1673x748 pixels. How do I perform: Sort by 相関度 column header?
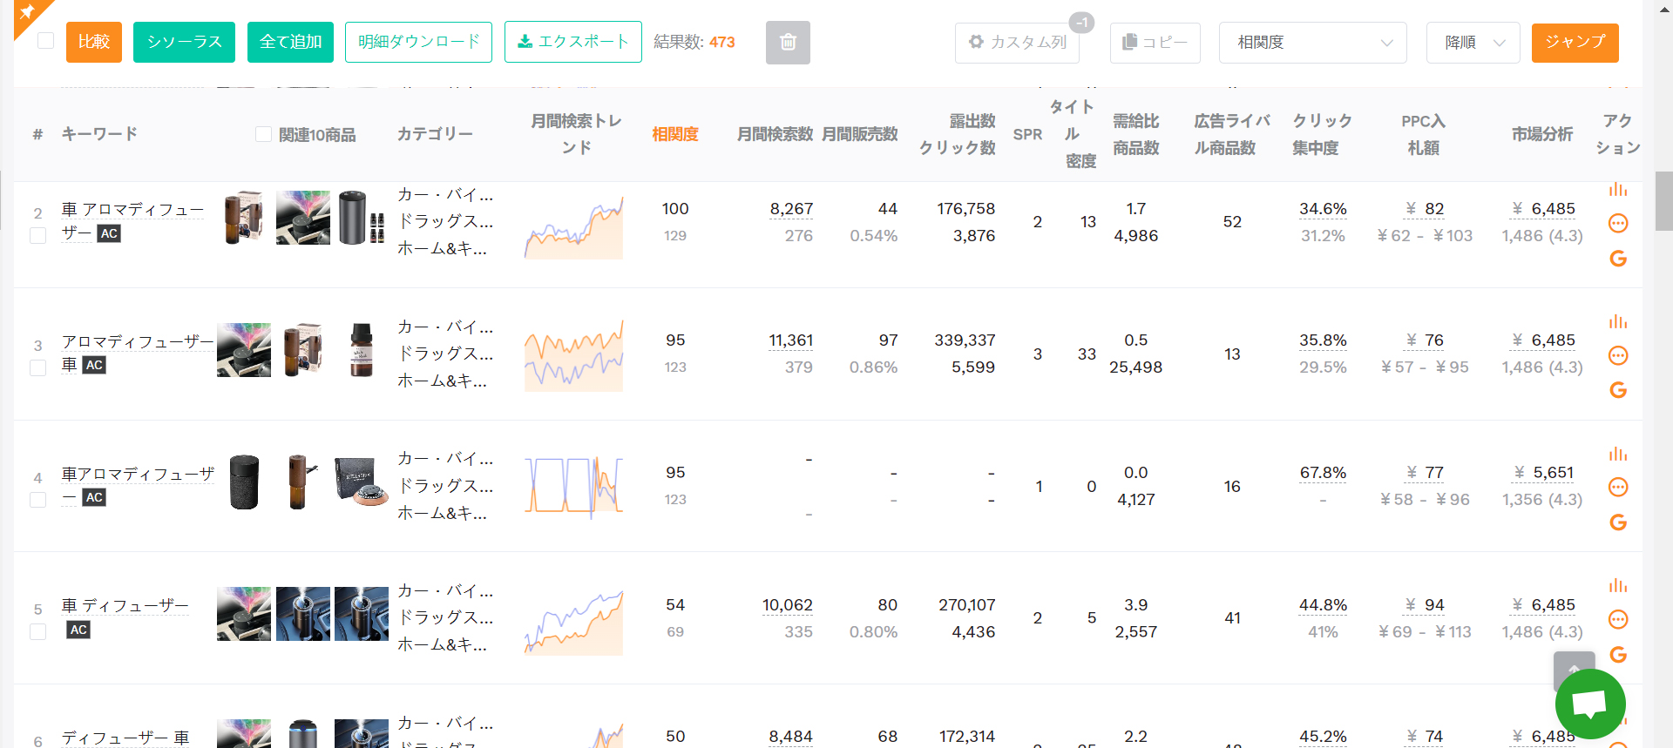[x=675, y=134]
